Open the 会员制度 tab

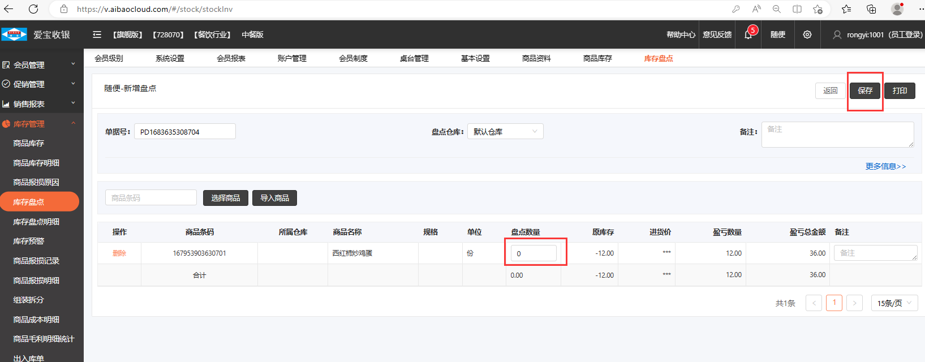(x=353, y=58)
